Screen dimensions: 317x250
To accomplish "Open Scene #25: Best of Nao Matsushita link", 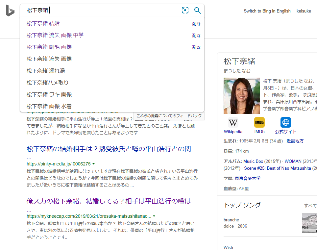I will tap(278, 168).
